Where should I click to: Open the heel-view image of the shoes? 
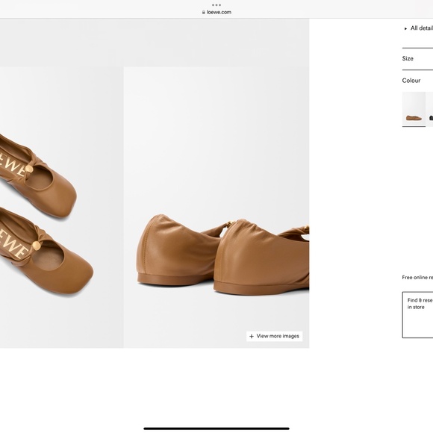click(x=216, y=208)
